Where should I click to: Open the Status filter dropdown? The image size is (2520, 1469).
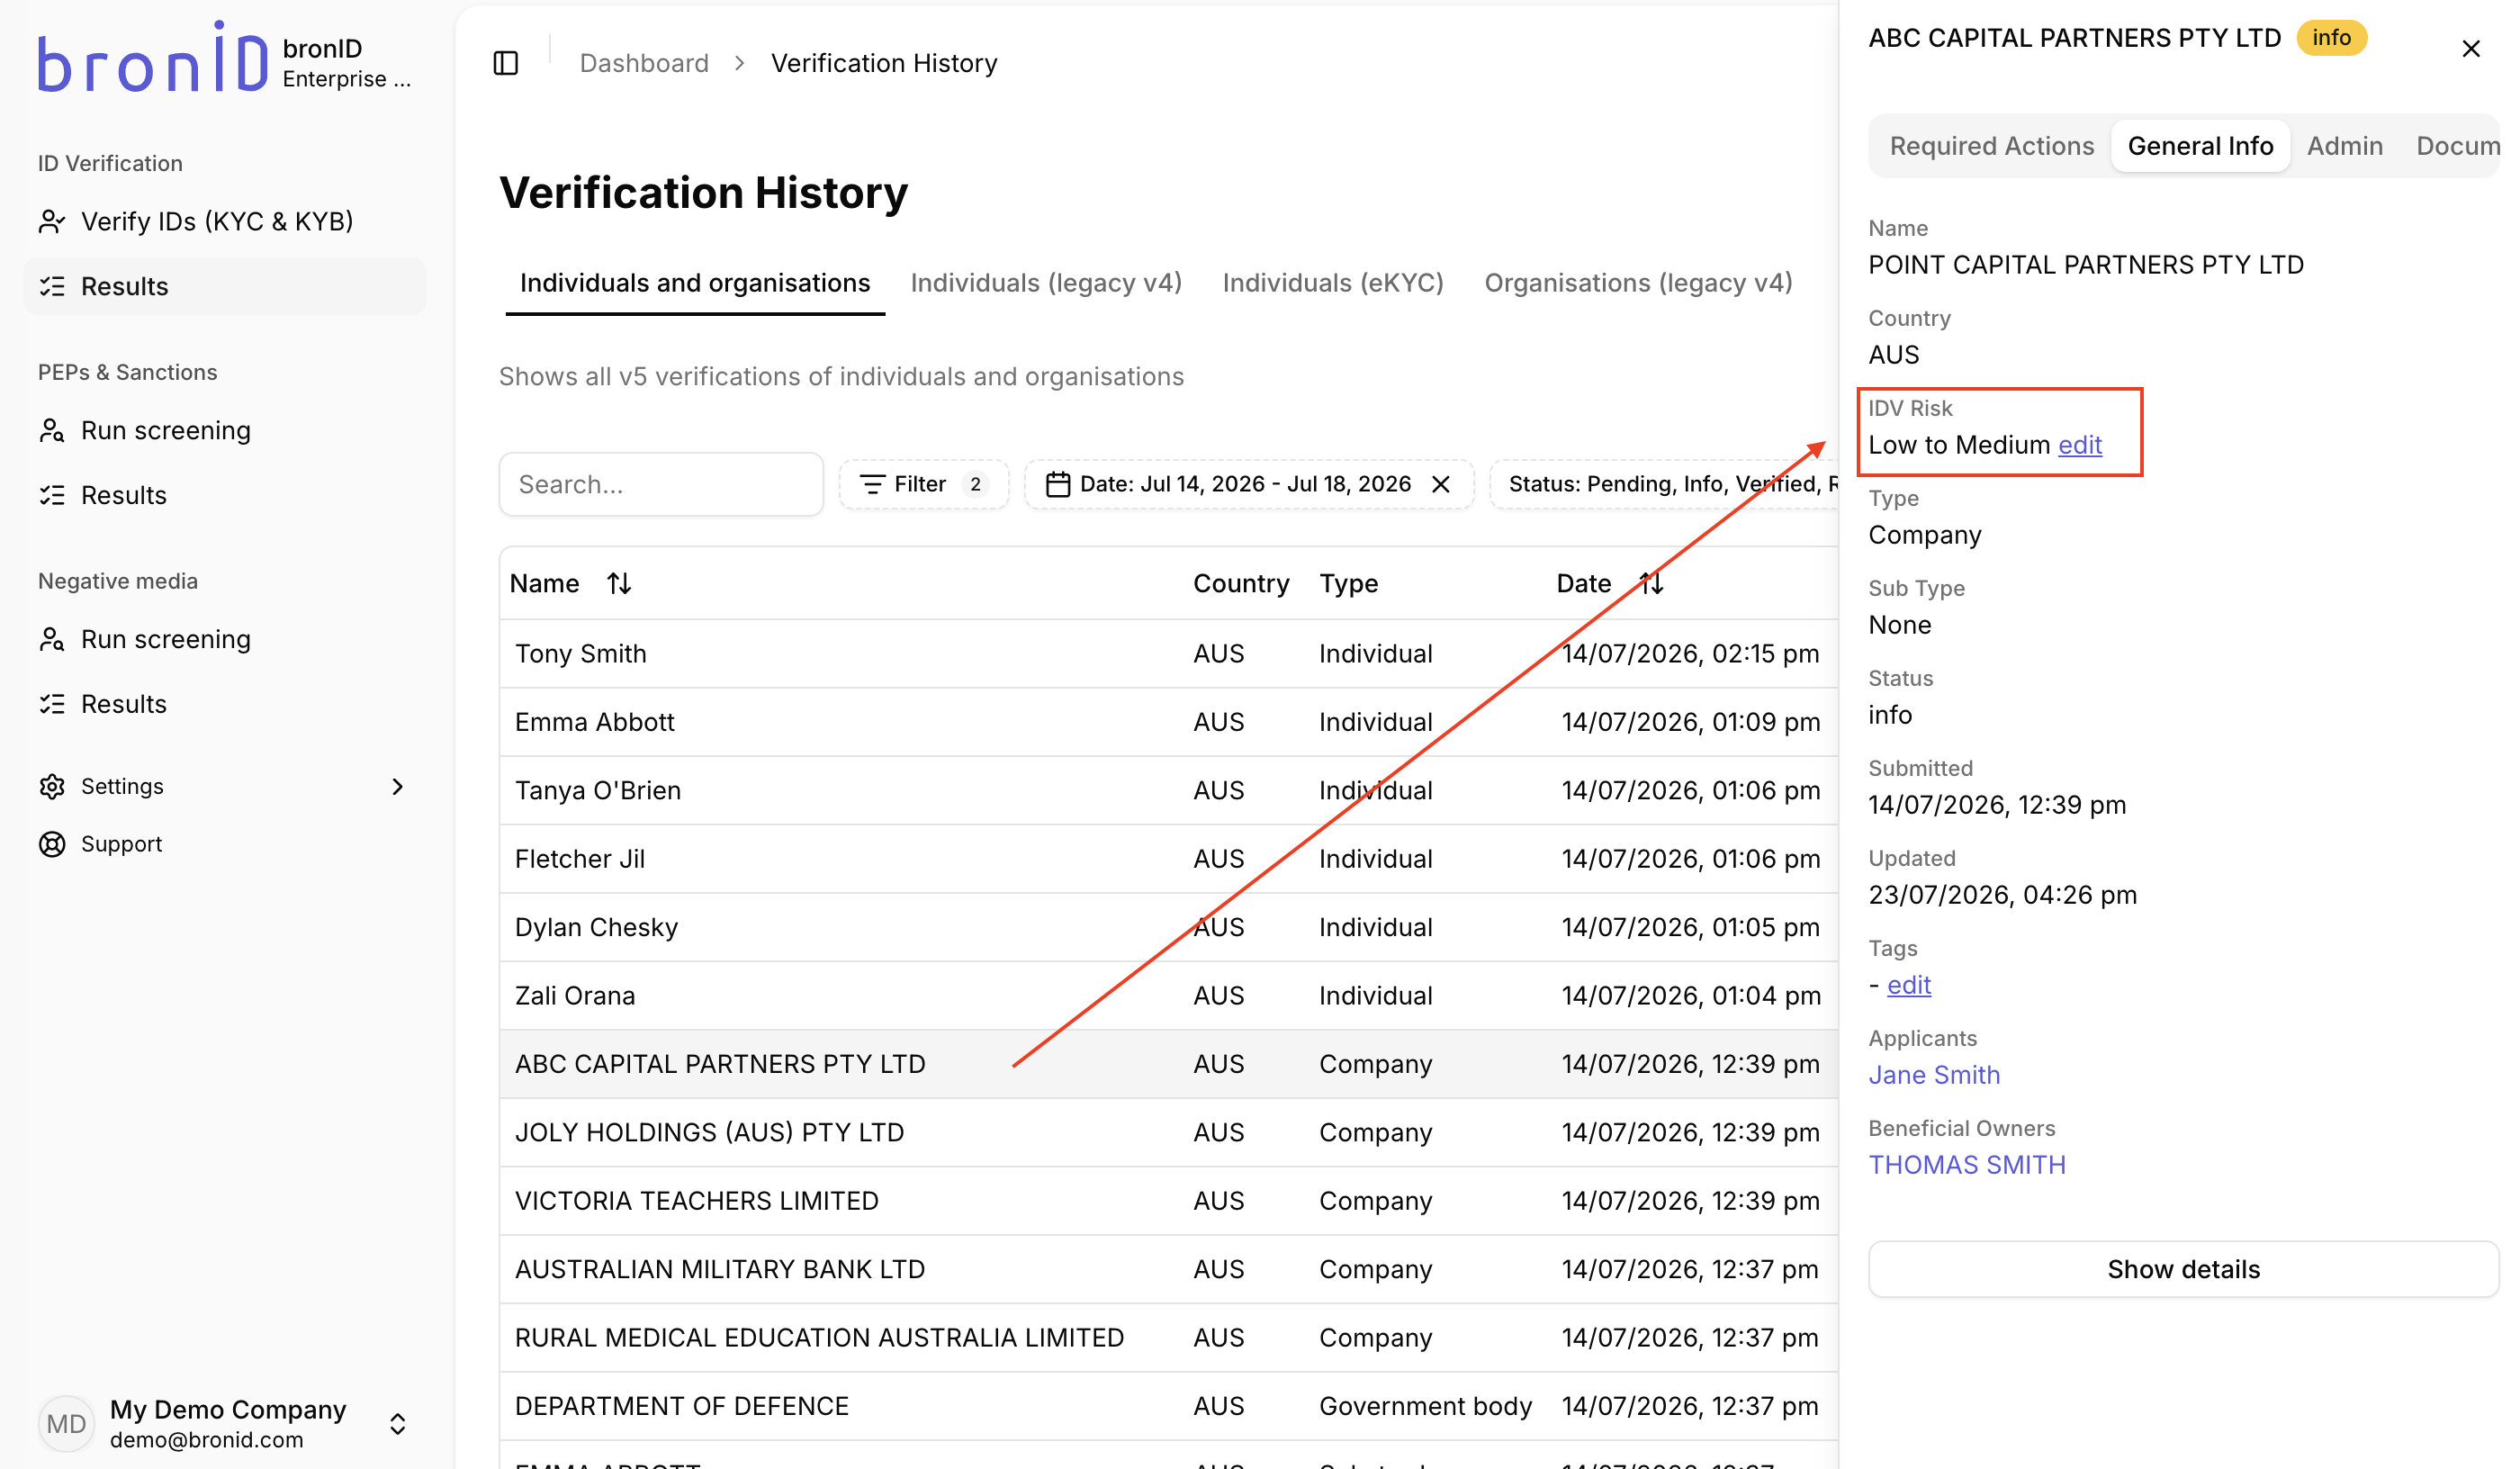(1664, 484)
